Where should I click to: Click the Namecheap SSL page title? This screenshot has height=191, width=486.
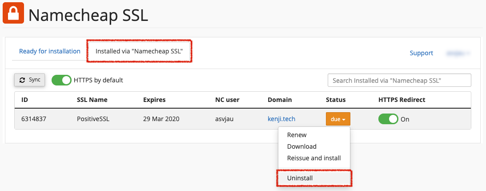(88, 15)
